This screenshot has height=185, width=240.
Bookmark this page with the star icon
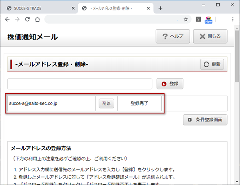click(186, 19)
